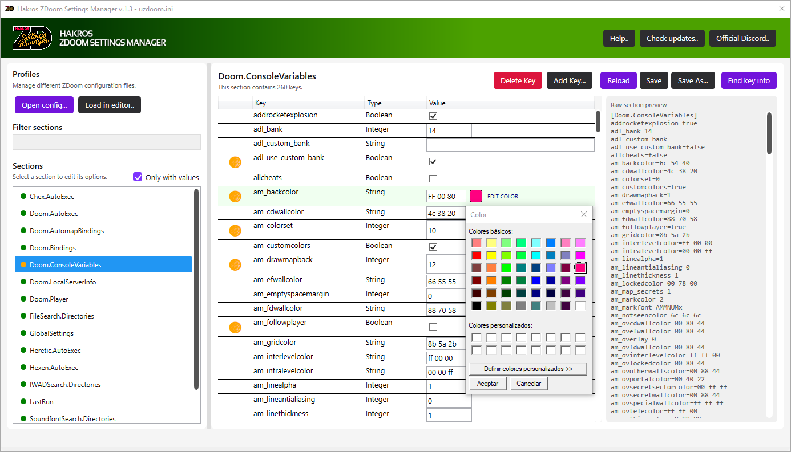Click the Open config... button

pos(44,105)
